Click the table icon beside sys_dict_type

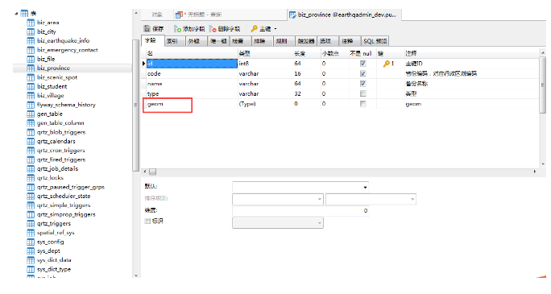click(x=31, y=269)
